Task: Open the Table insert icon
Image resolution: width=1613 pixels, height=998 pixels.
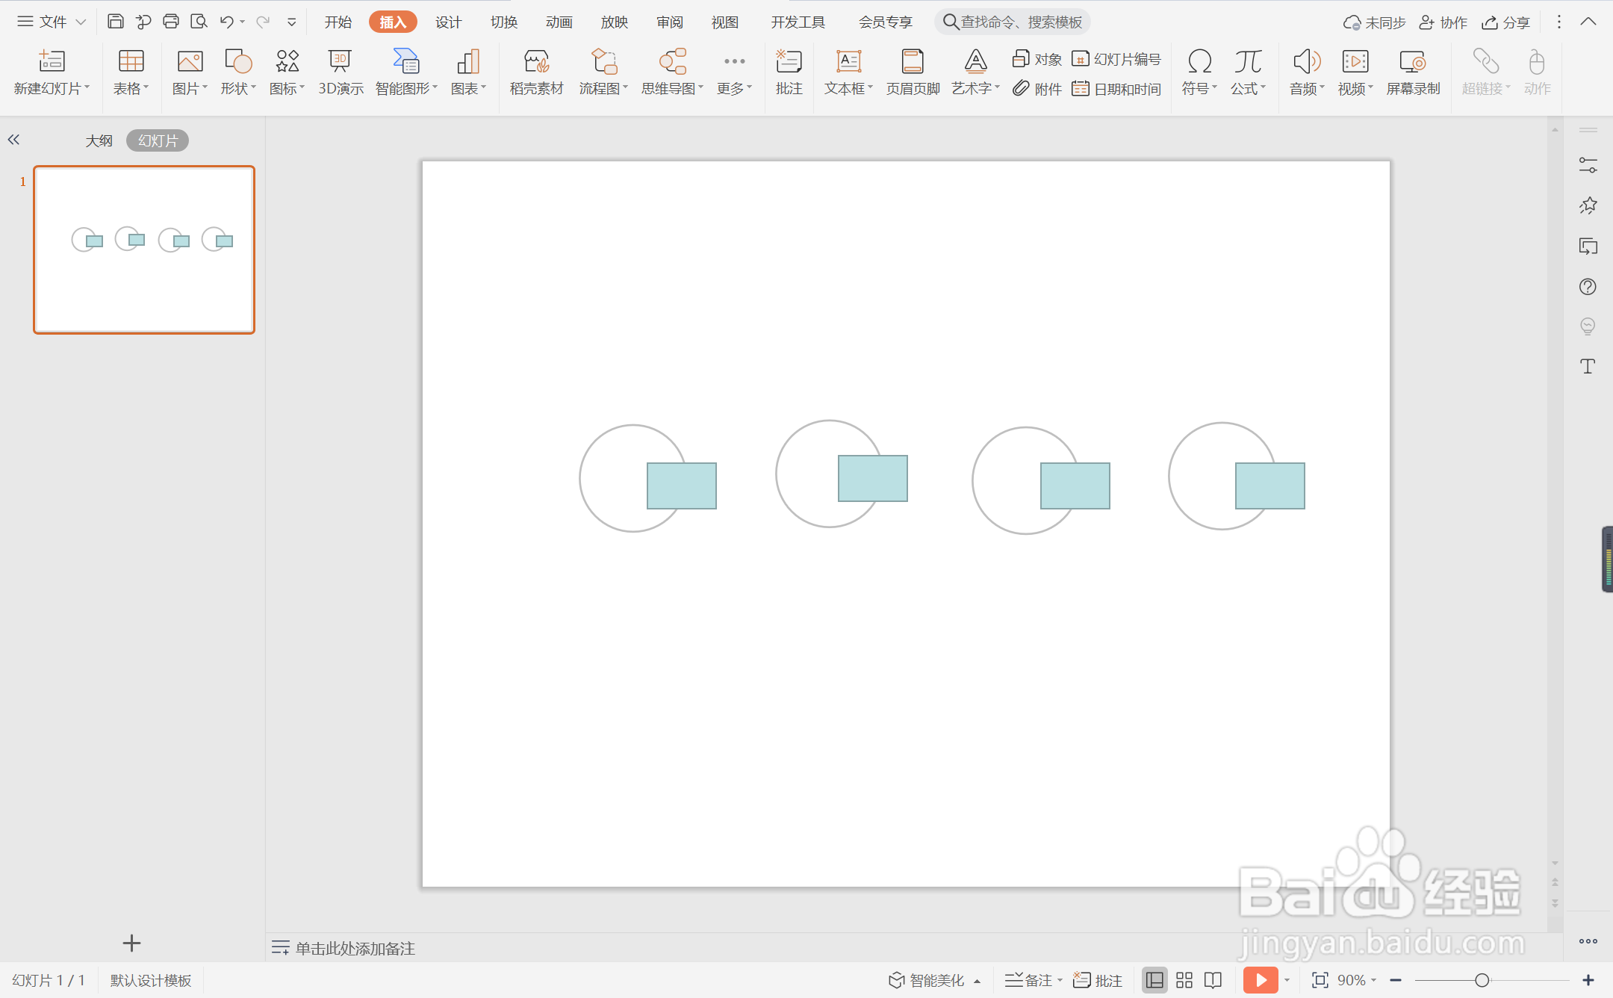Action: [131, 61]
